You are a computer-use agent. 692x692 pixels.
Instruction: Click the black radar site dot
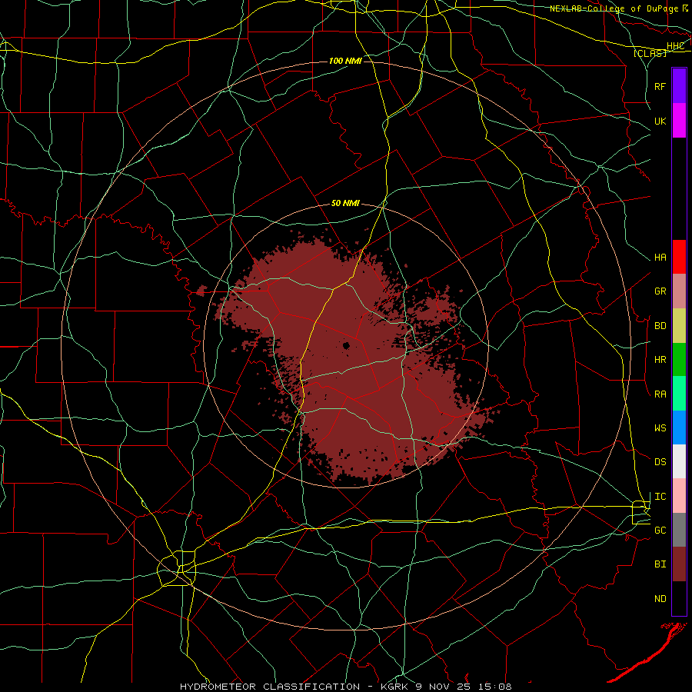(x=346, y=345)
